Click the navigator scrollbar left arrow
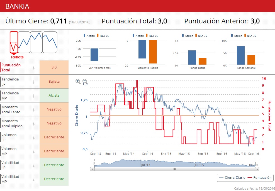Image resolution: width=275 pixels, height=191 pixels. click(x=92, y=169)
